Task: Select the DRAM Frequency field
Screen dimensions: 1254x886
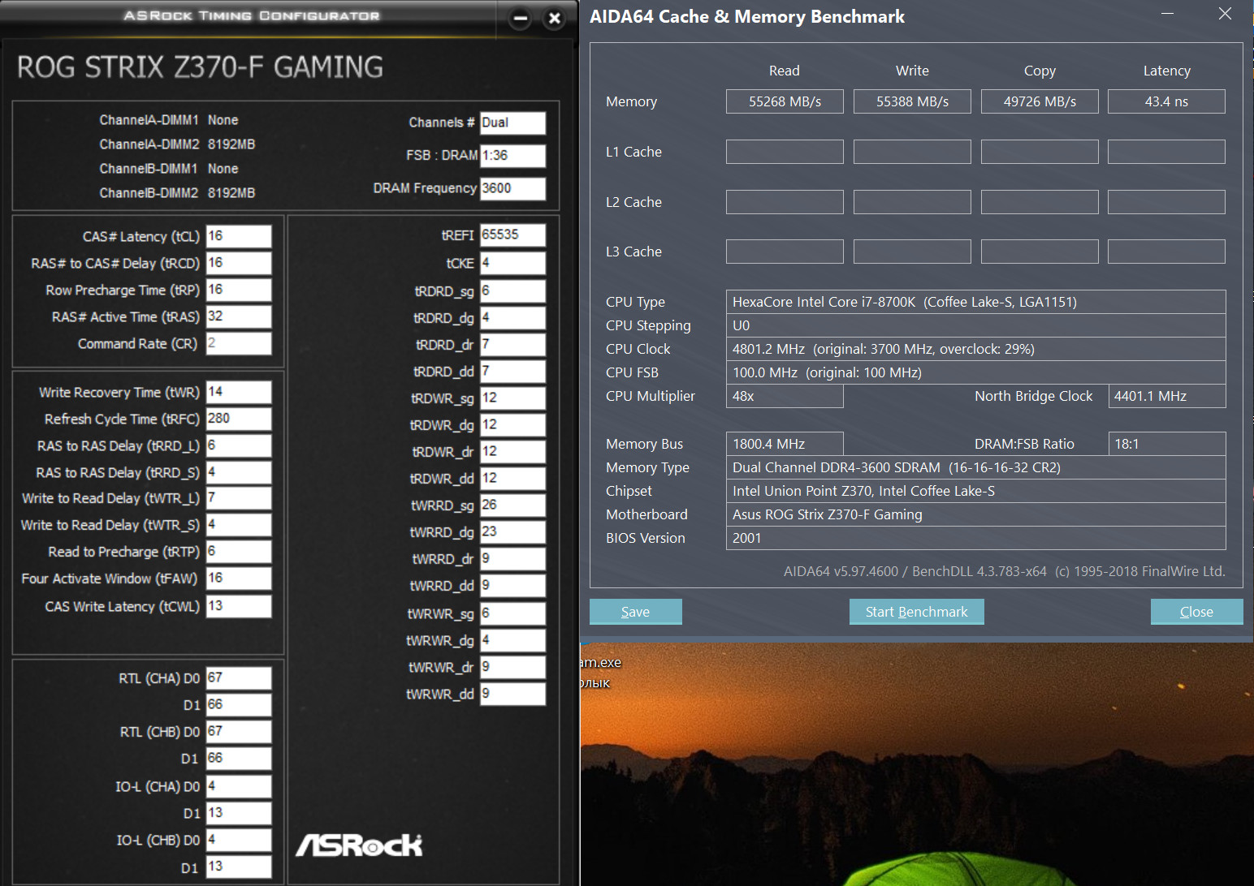Action: tap(512, 188)
